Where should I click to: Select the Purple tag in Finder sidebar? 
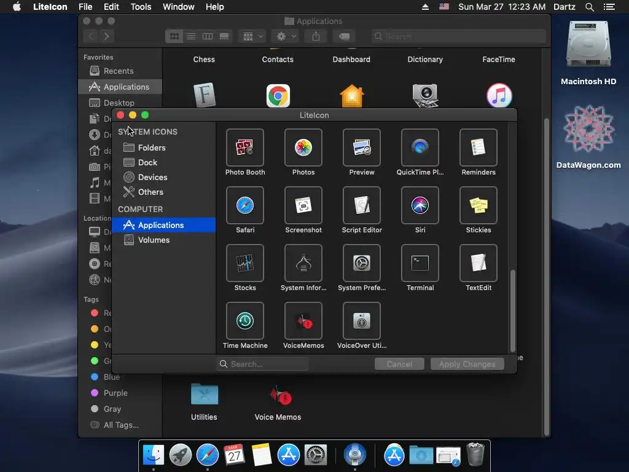[x=115, y=393]
